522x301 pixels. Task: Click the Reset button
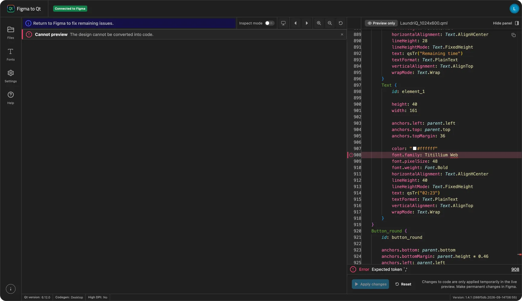pos(403,284)
